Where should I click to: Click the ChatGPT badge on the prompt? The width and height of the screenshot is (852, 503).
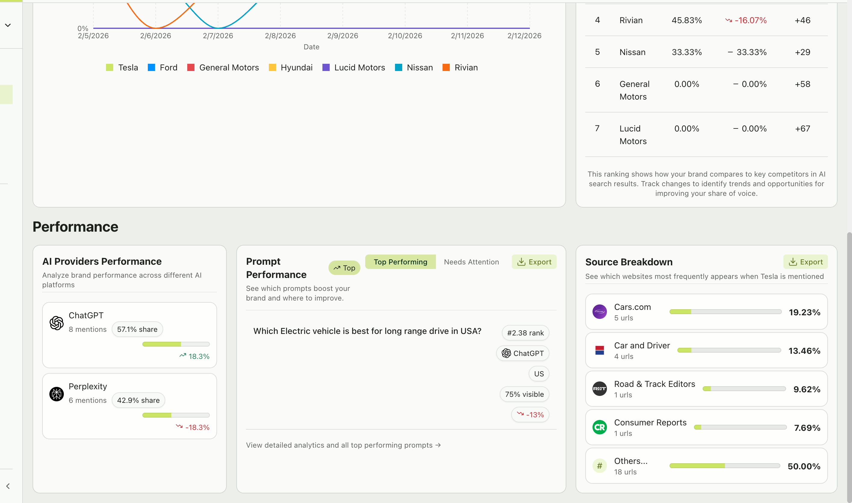(x=523, y=353)
